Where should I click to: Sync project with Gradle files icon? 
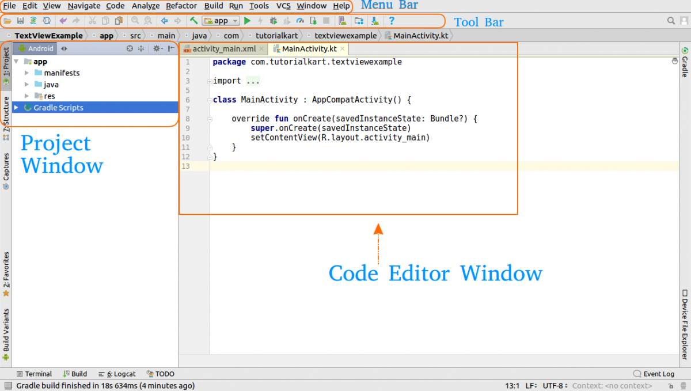(33, 21)
